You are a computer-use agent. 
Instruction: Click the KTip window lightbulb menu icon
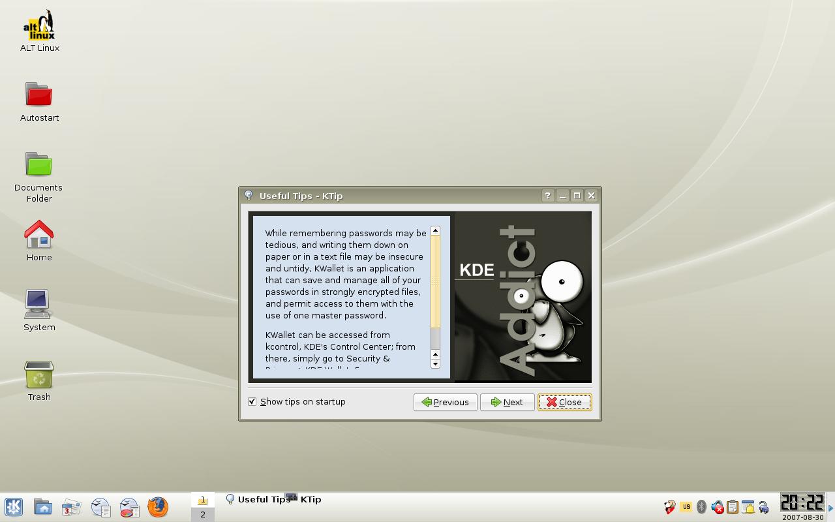pyautogui.click(x=249, y=195)
